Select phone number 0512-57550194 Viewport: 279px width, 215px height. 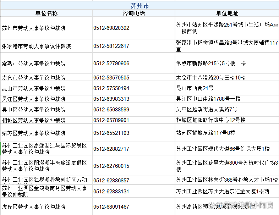[111, 88]
